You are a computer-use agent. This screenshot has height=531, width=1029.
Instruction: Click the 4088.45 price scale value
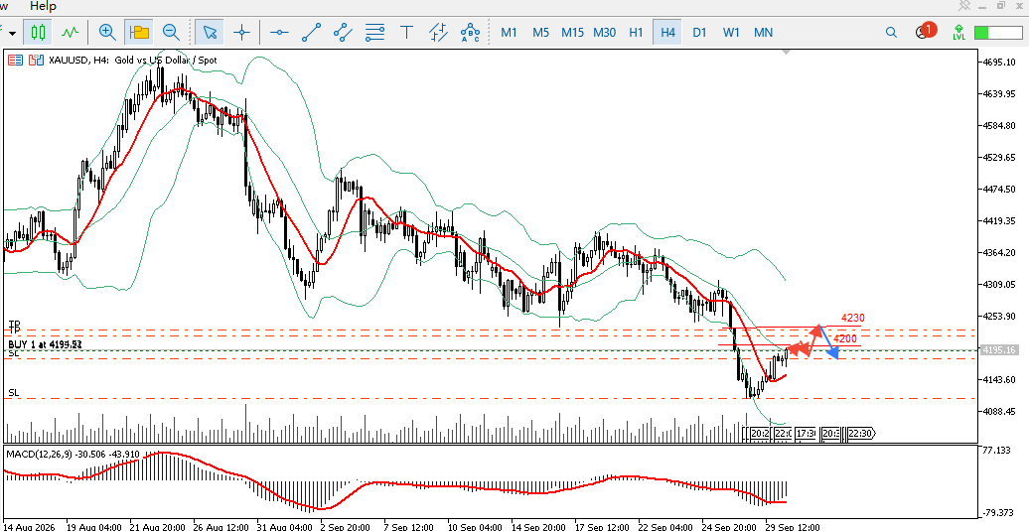point(998,411)
